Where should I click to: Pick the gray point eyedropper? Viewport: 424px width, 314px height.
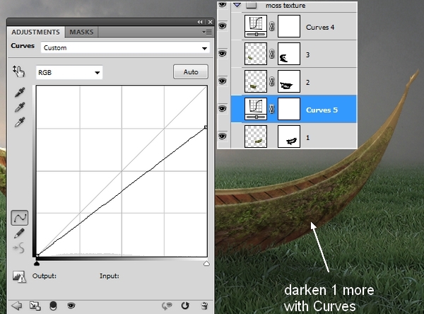[19, 107]
